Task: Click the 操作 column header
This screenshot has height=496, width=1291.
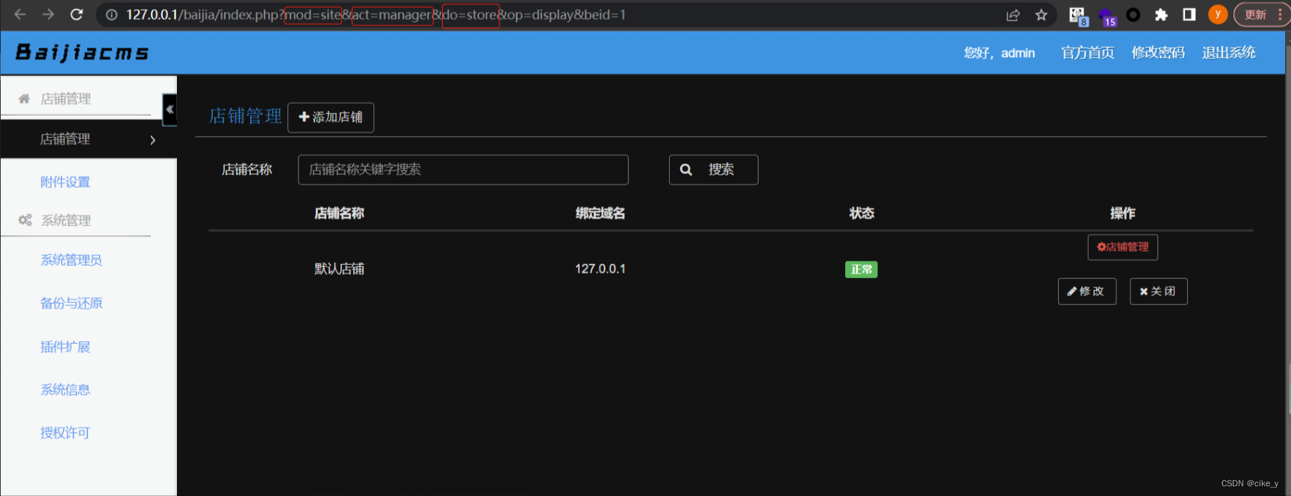Action: pos(1122,213)
